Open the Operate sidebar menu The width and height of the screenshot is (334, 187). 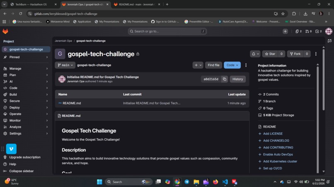click(26, 114)
